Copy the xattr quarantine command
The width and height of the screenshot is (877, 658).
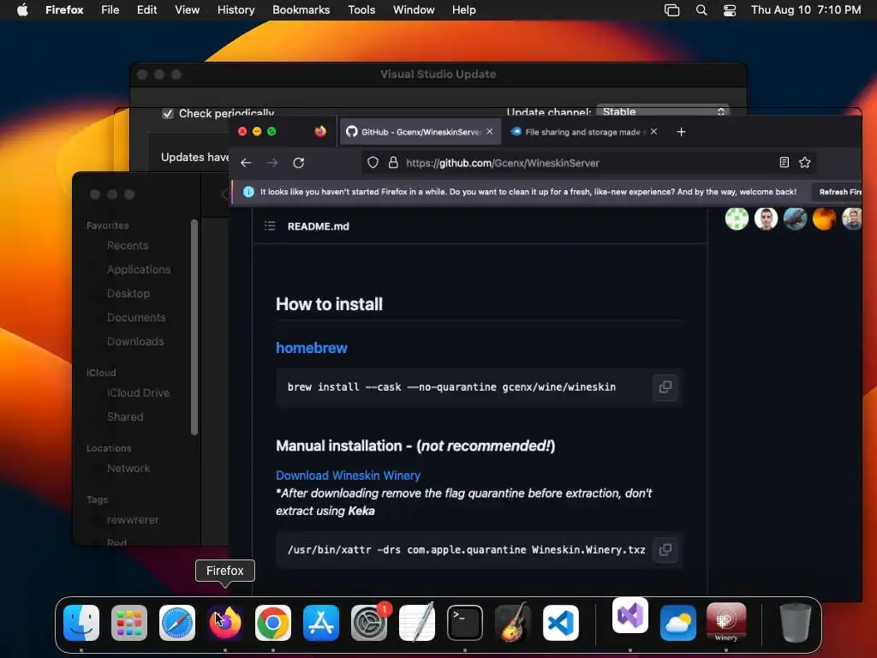(665, 550)
